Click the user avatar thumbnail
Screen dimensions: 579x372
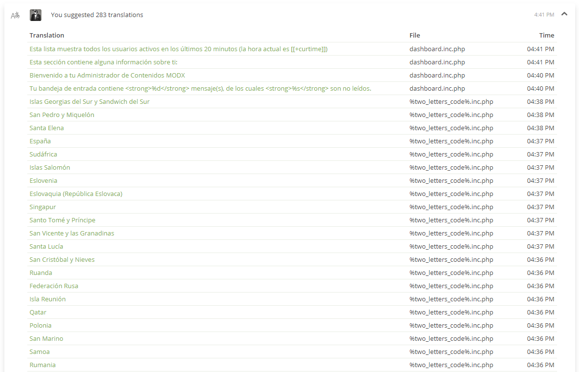(36, 15)
